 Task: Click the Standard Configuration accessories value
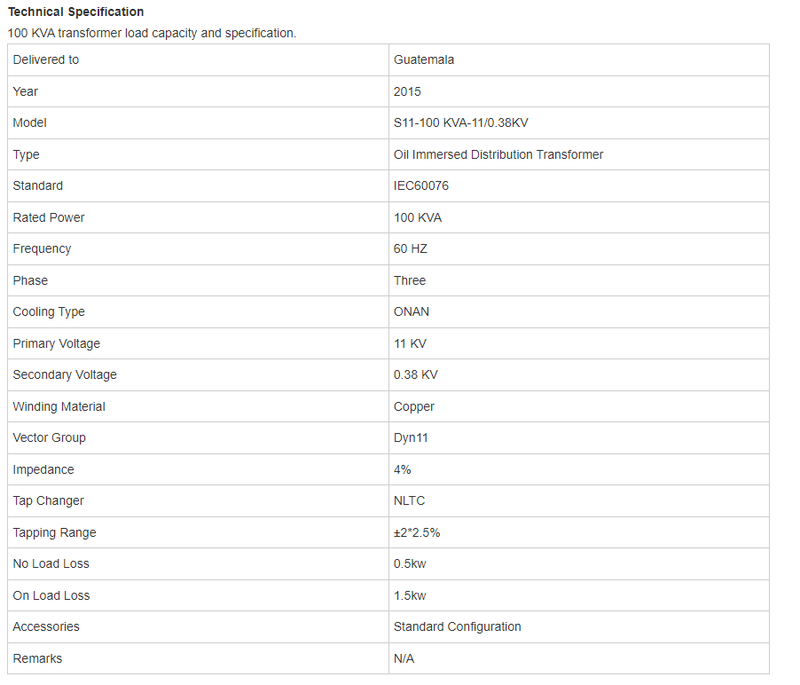[x=457, y=626]
